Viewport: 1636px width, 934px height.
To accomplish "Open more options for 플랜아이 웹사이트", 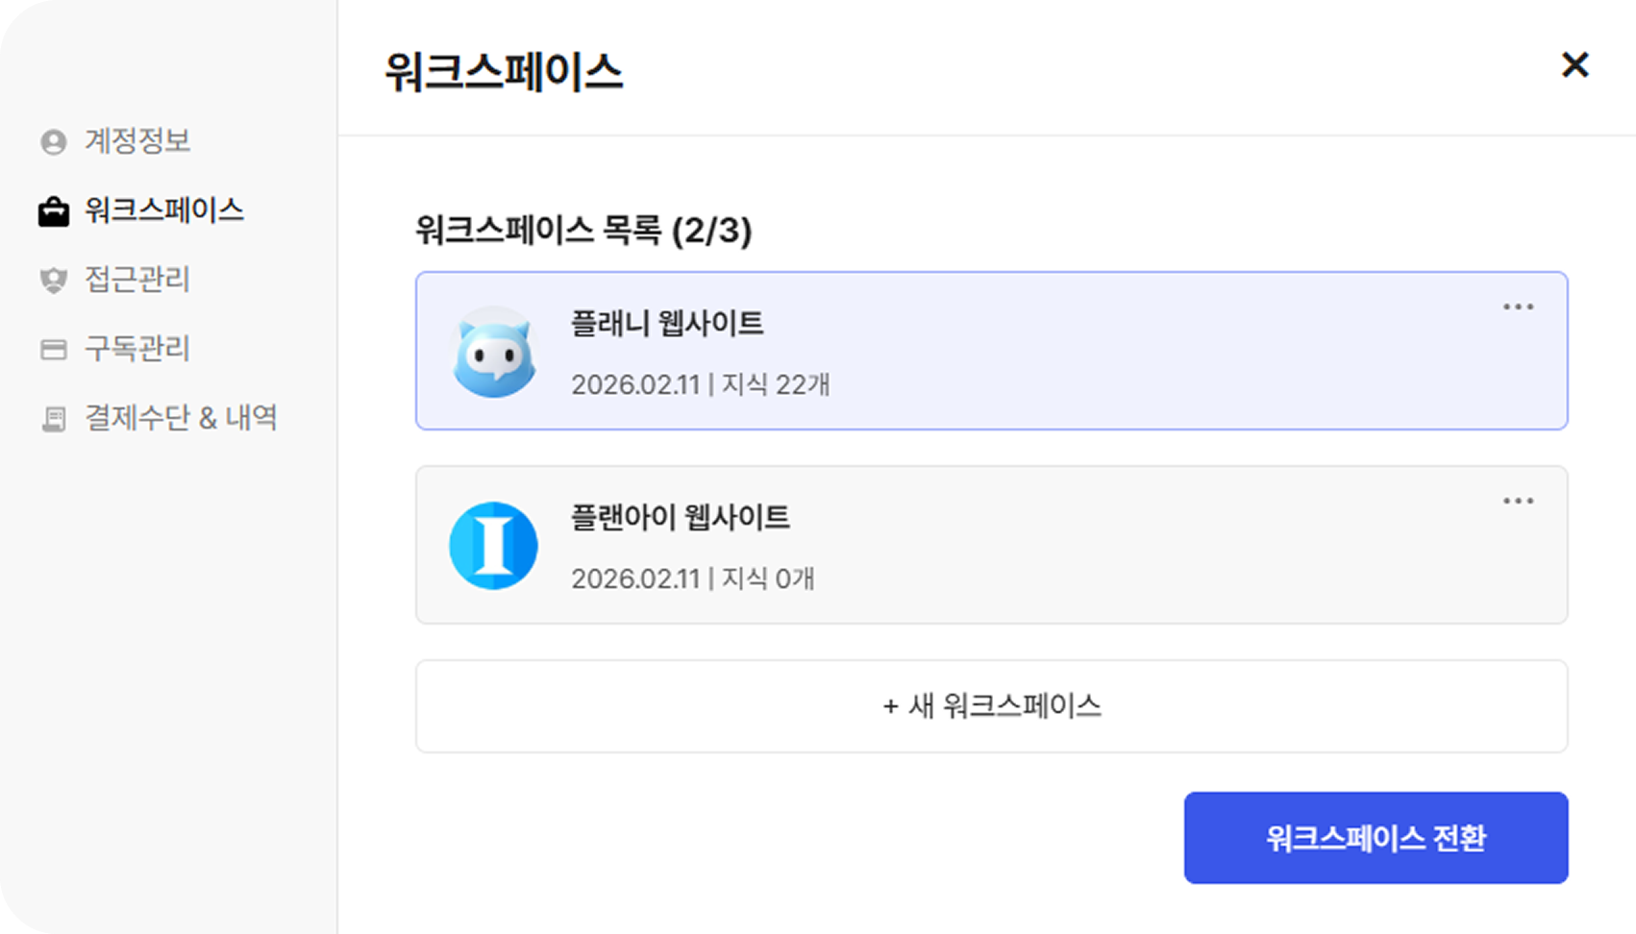I will (x=1518, y=502).
